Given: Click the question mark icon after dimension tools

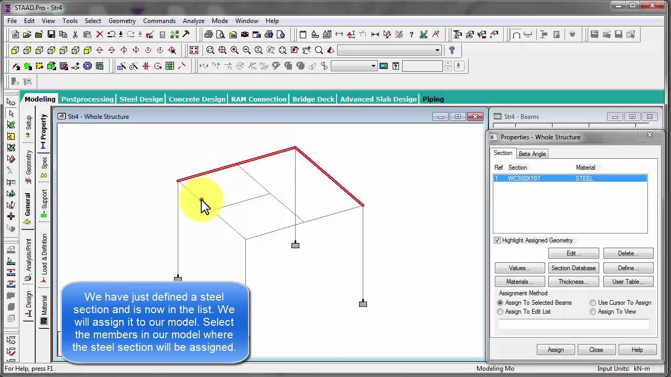Looking at the screenshot, I should tap(412, 35).
